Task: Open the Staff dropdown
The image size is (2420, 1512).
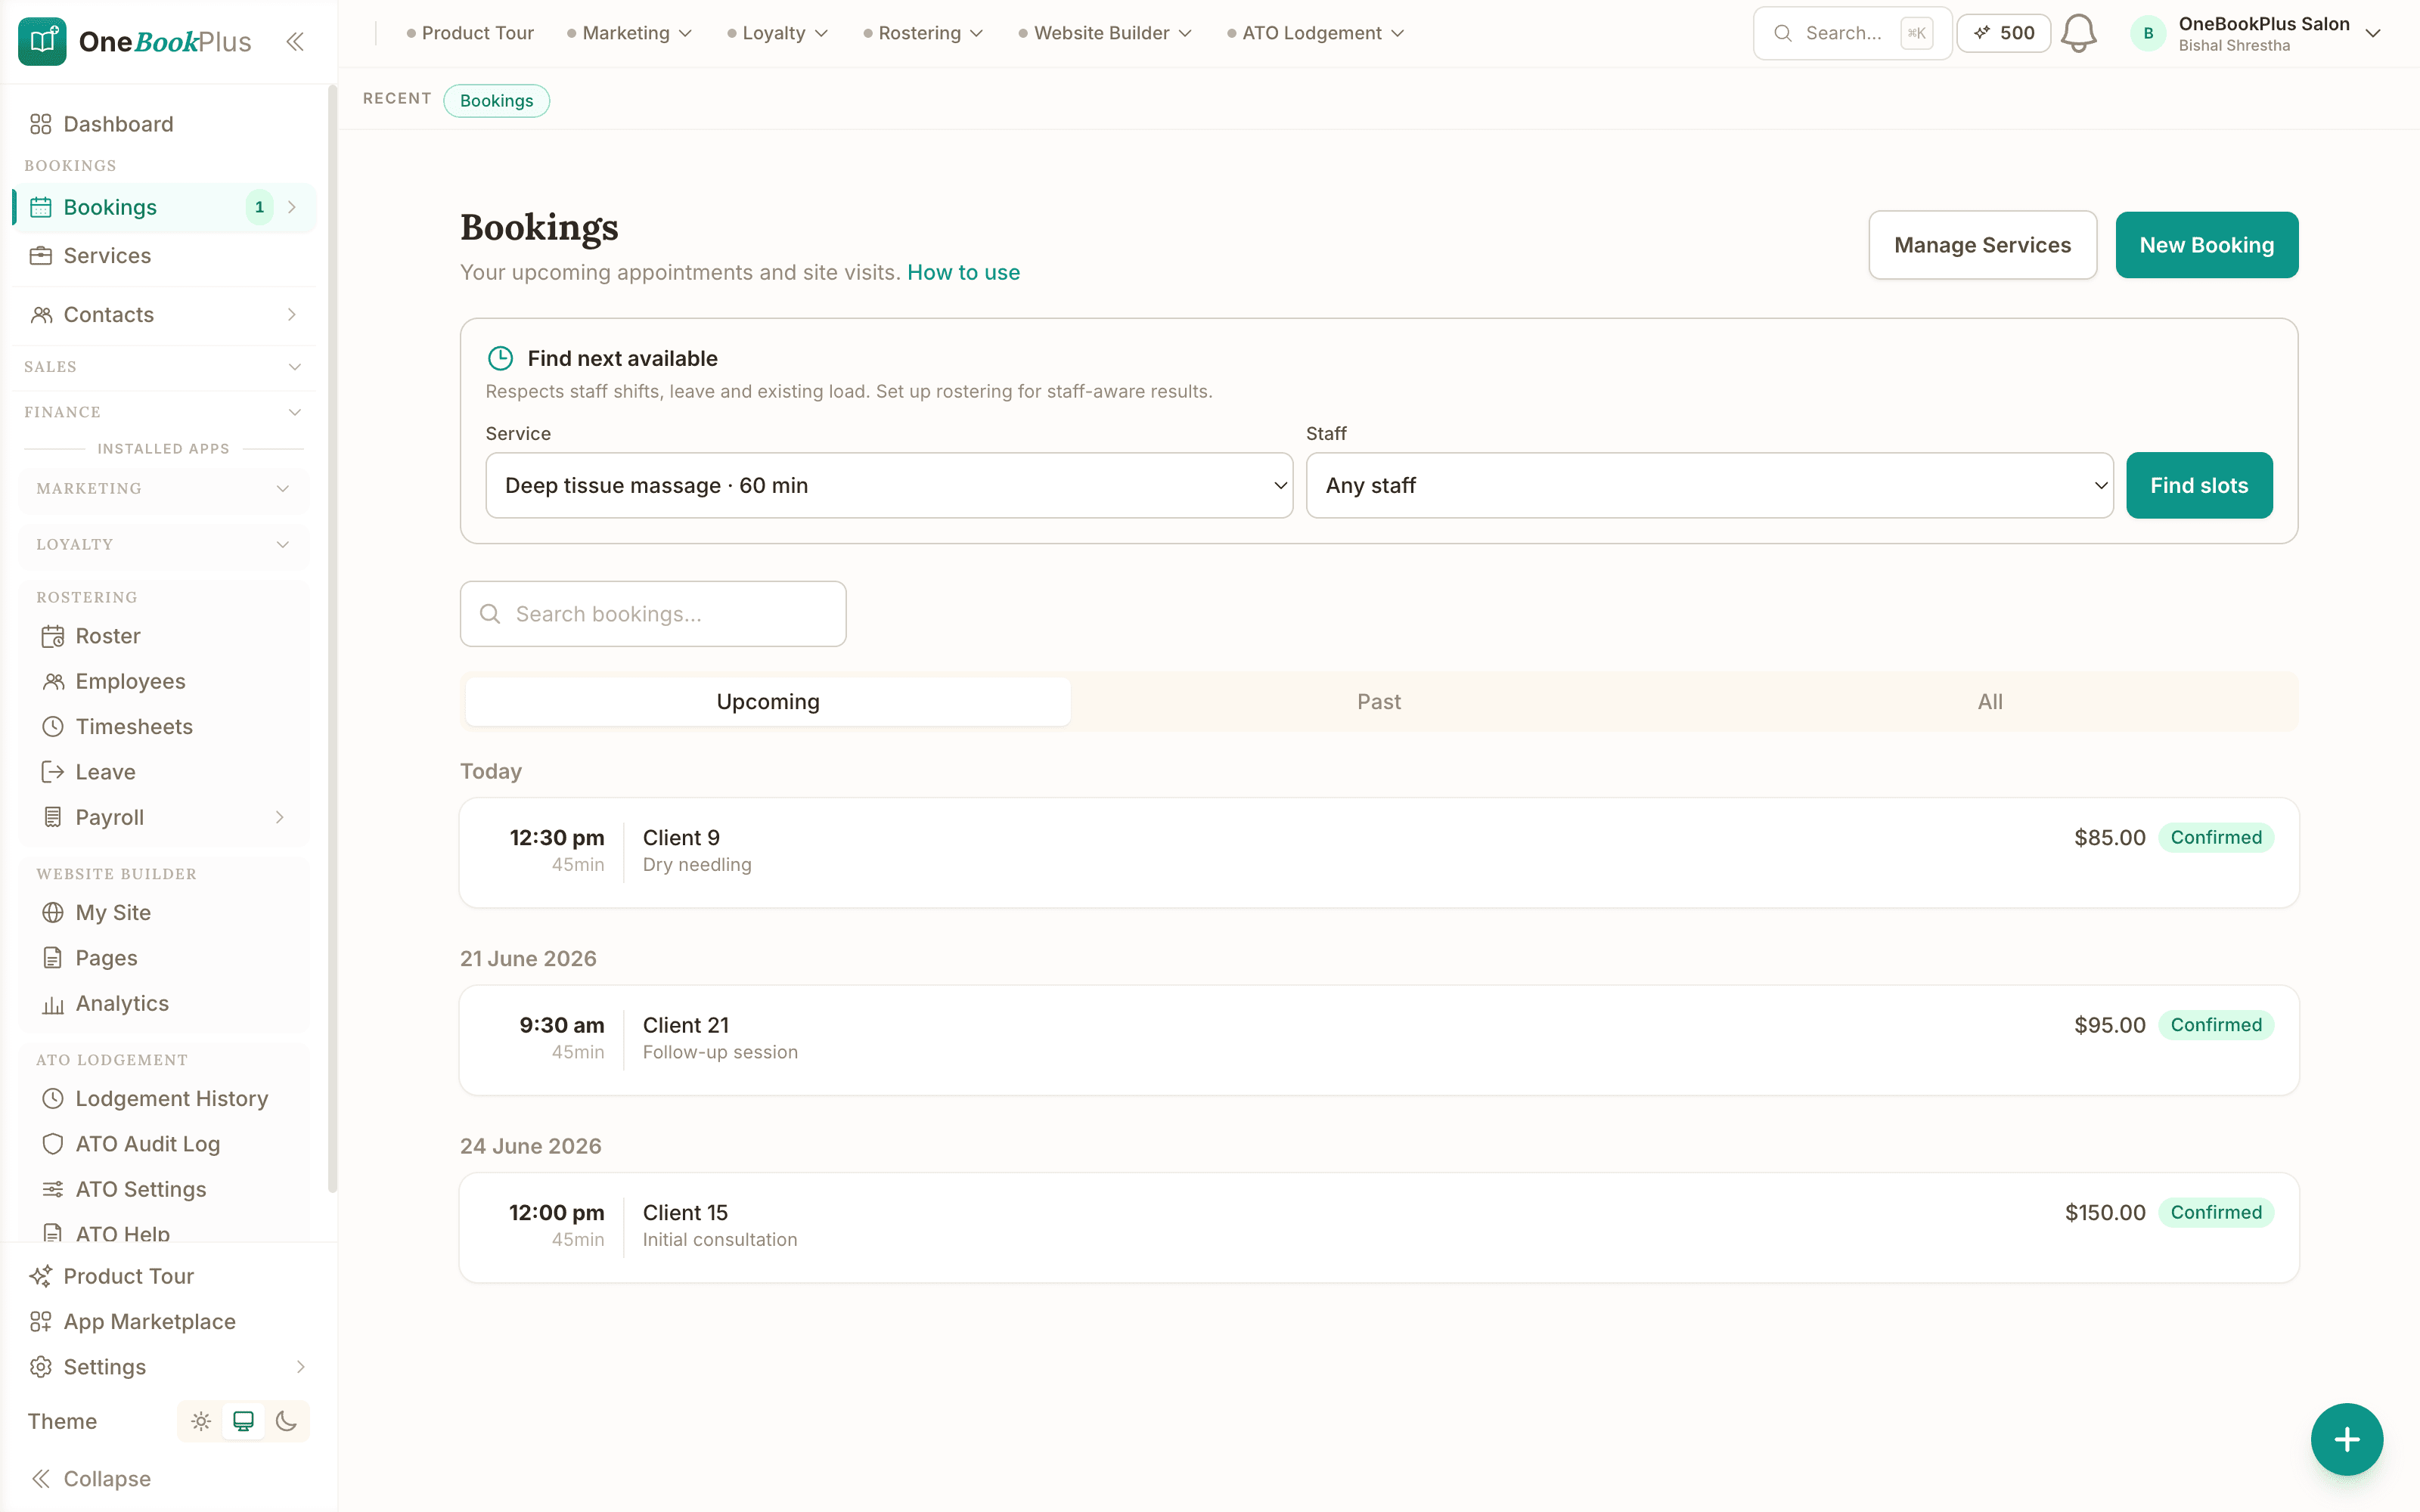Action: click(x=1709, y=485)
